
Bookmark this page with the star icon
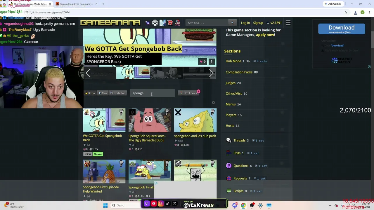346,12
